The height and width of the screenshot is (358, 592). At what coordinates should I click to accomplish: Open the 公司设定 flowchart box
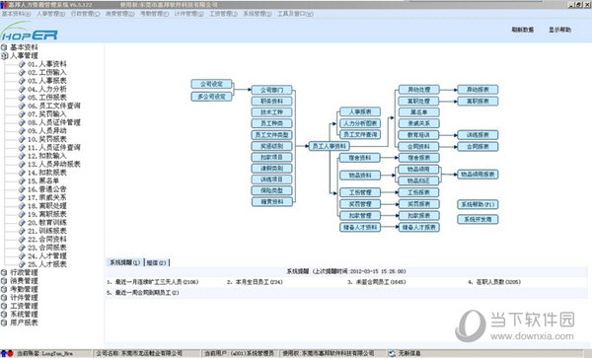211,84
